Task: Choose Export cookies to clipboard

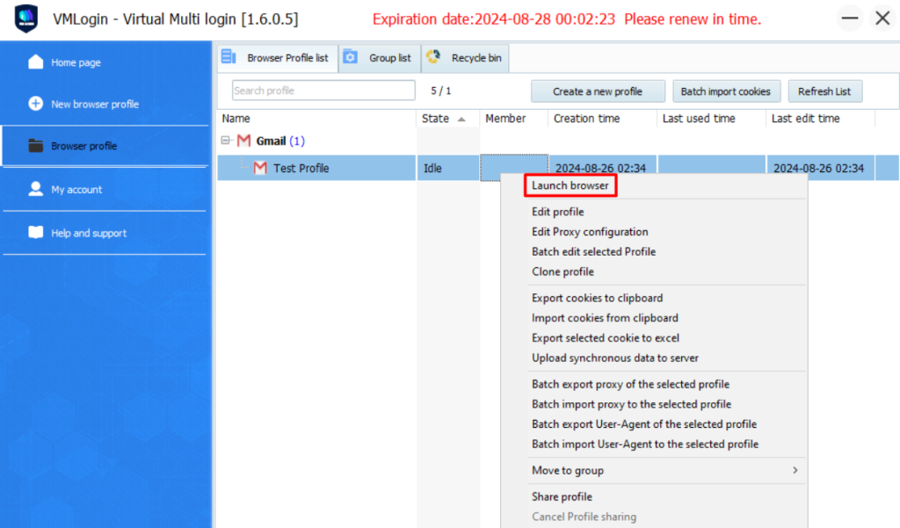Action: tap(598, 298)
